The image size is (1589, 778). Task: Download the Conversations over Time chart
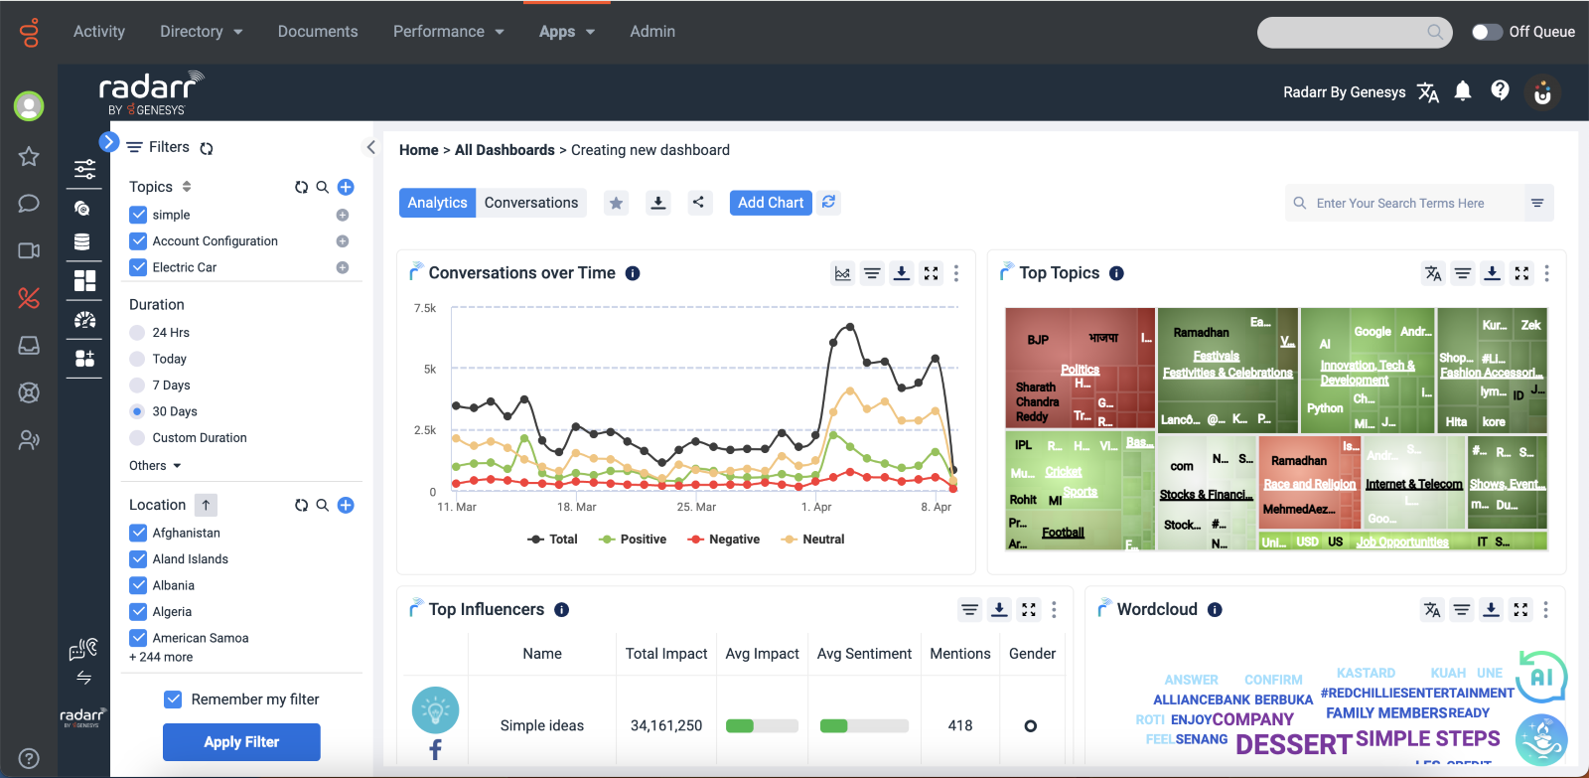[x=901, y=273]
